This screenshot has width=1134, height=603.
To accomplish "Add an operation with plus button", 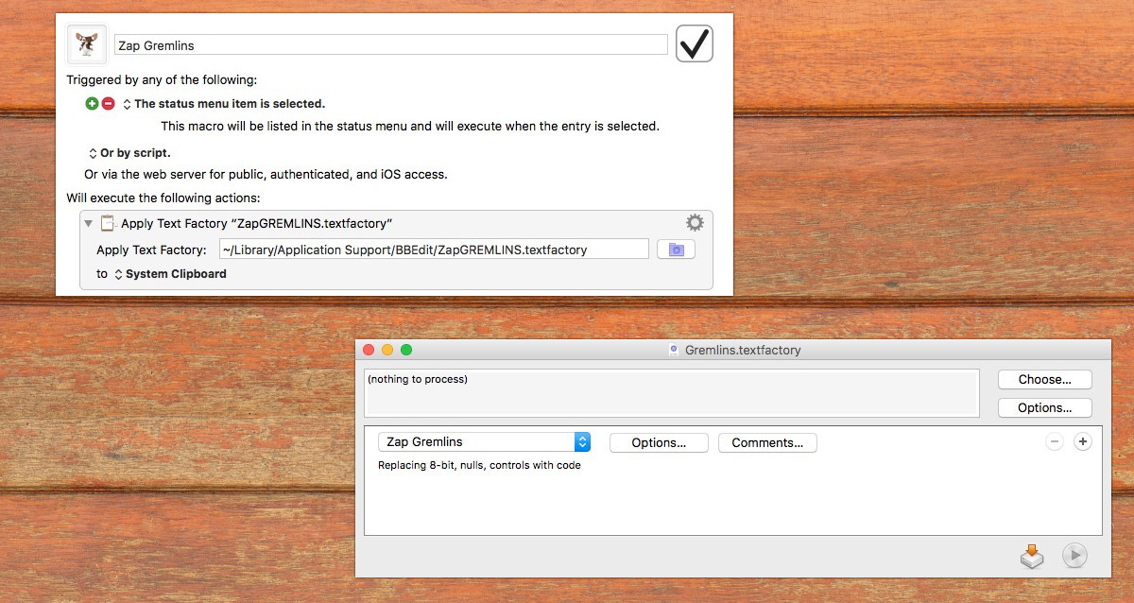I will click(1083, 441).
